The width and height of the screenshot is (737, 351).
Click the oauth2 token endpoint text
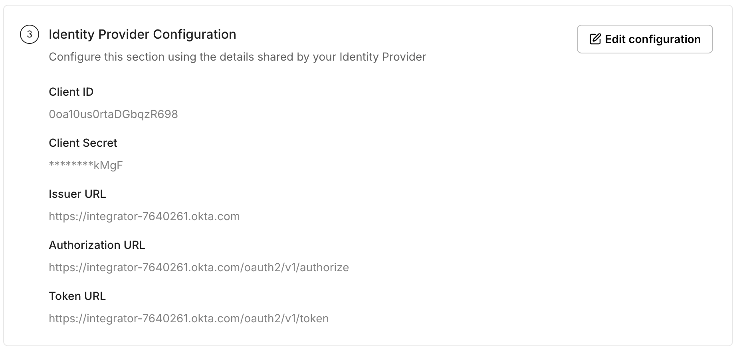(x=189, y=318)
